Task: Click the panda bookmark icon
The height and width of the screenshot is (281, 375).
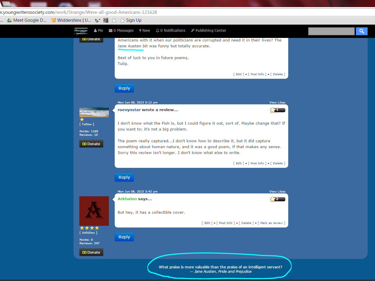Action: click(x=98, y=20)
